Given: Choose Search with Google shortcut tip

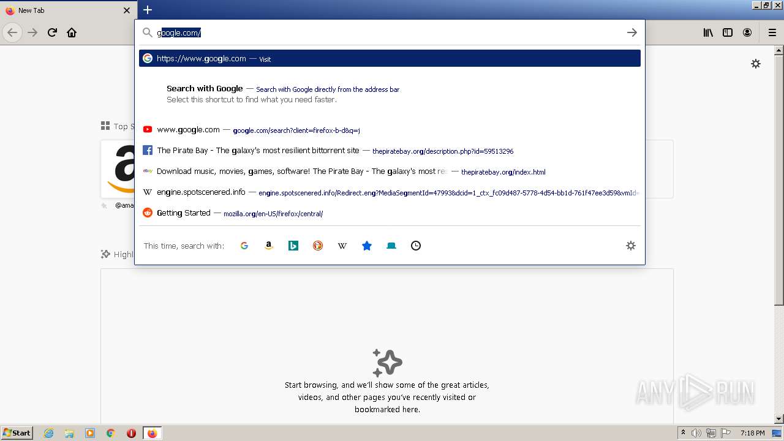Looking at the screenshot, I should [390, 94].
